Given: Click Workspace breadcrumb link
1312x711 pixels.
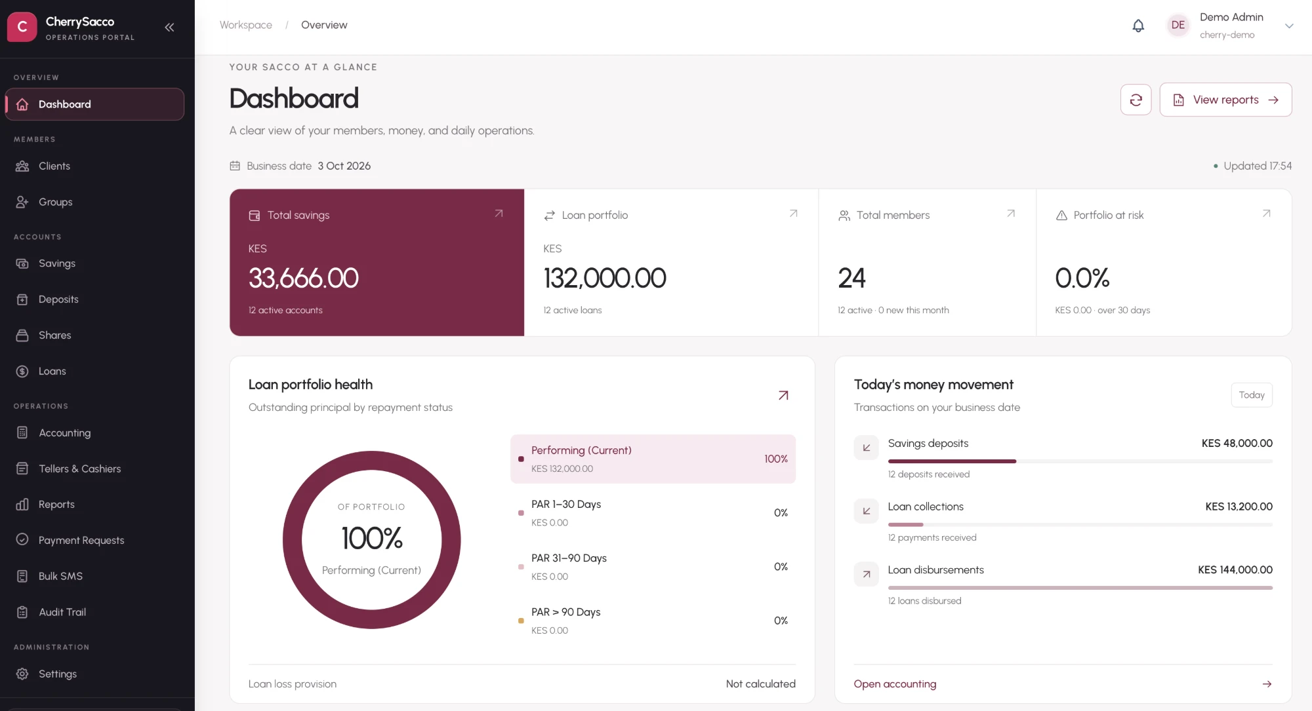Looking at the screenshot, I should click(x=246, y=25).
